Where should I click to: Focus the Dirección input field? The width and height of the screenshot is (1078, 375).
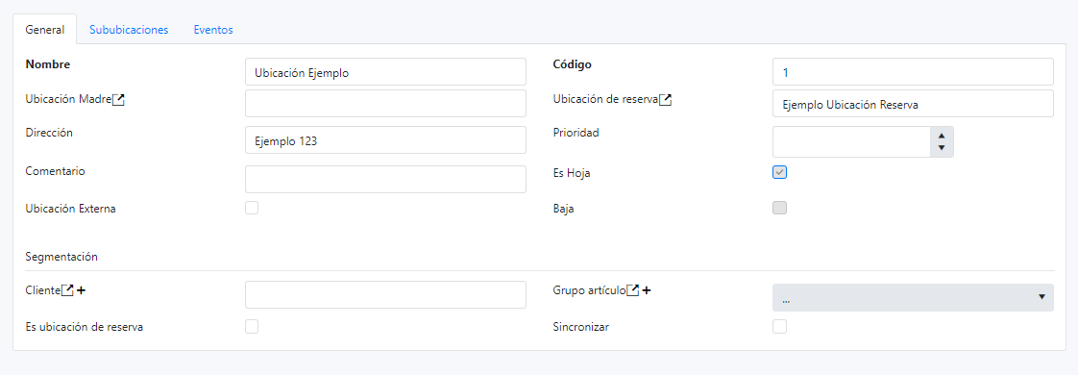[385, 139]
